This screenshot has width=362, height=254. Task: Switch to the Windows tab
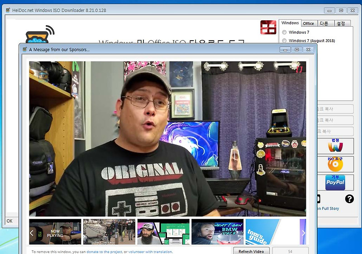coord(290,23)
